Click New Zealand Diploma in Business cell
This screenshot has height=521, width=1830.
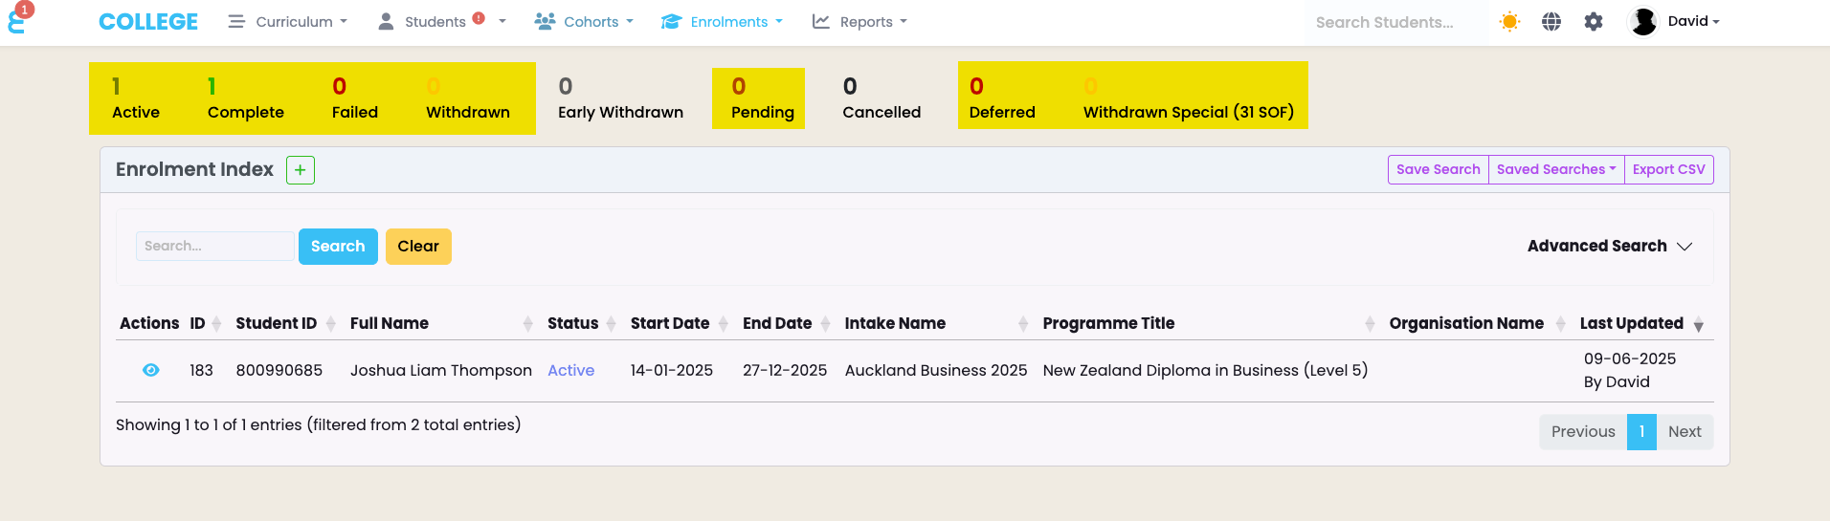click(x=1205, y=370)
